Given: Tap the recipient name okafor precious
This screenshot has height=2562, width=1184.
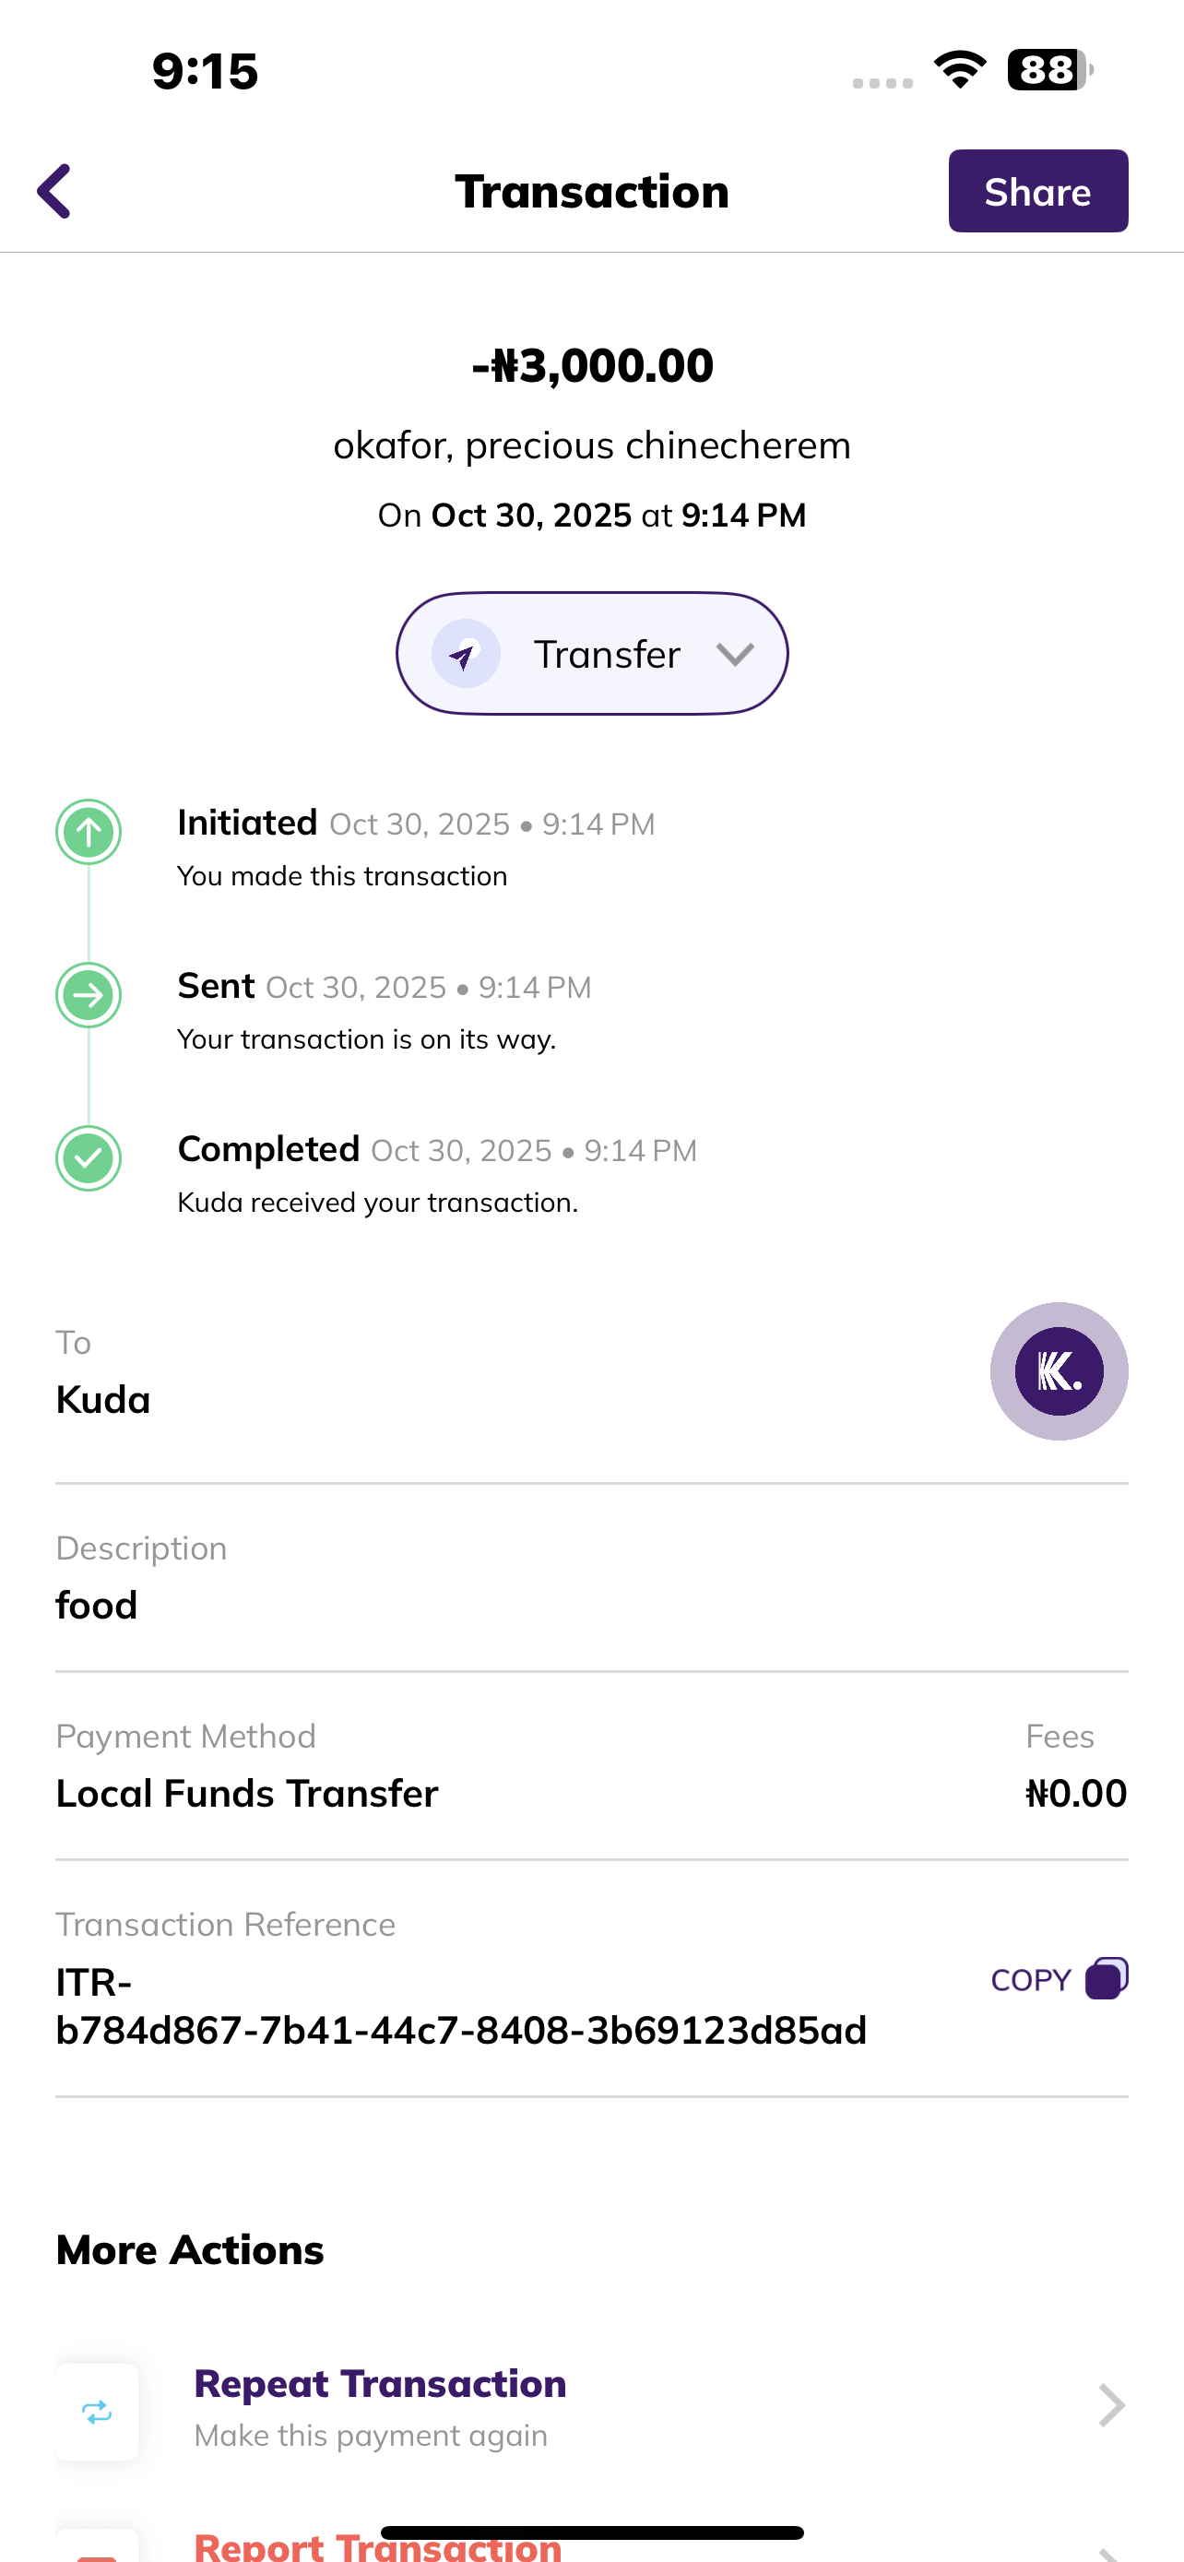Looking at the screenshot, I should [x=593, y=445].
